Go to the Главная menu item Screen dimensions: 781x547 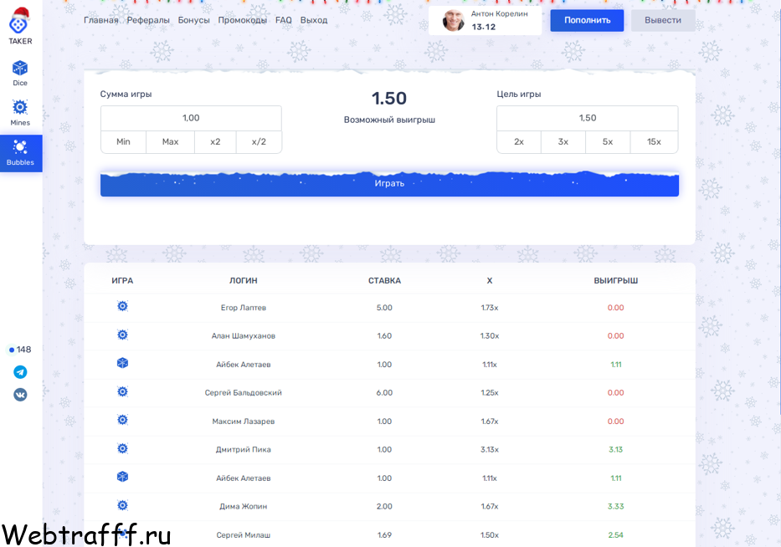coord(101,20)
